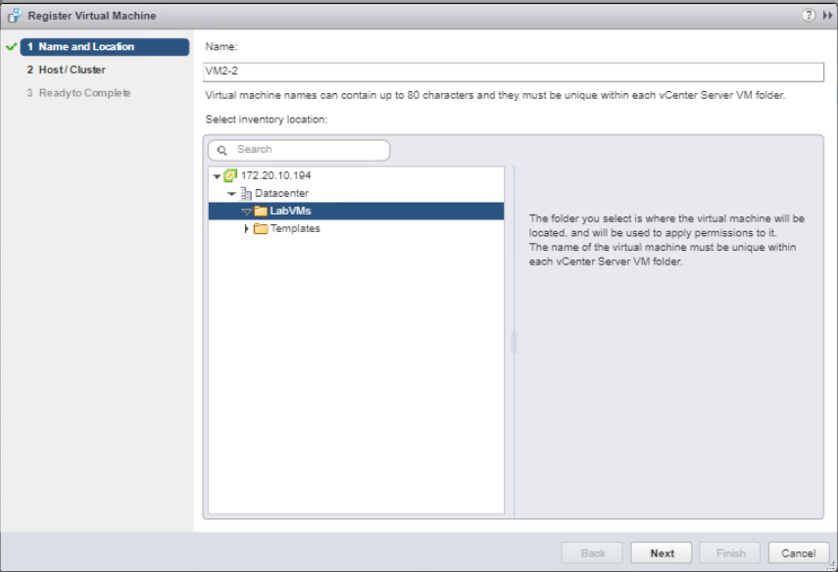
Task: Click the Register Virtual Machine title icon
Action: [15, 16]
